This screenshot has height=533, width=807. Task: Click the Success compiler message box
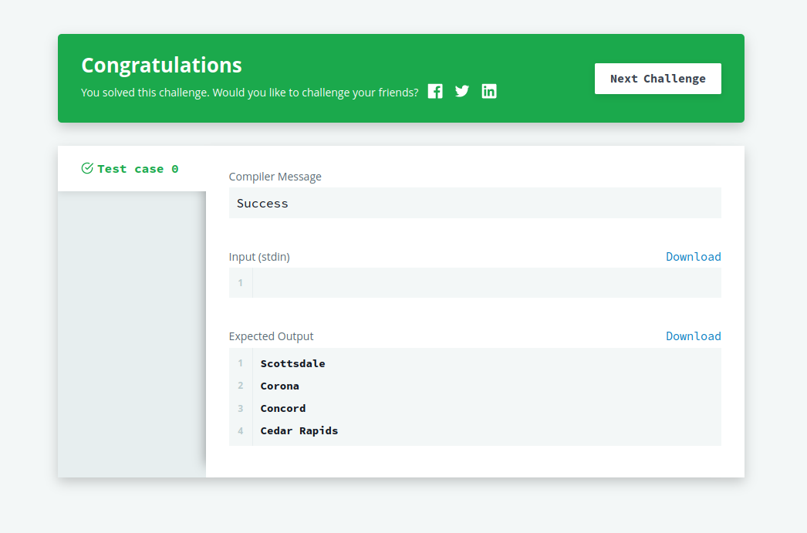474,203
